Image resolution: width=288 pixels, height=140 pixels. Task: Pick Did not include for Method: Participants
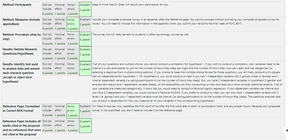pyautogui.click(x=48, y=9)
